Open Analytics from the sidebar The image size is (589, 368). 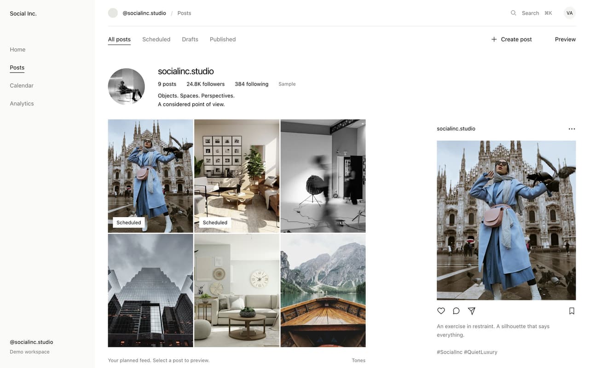(22, 103)
